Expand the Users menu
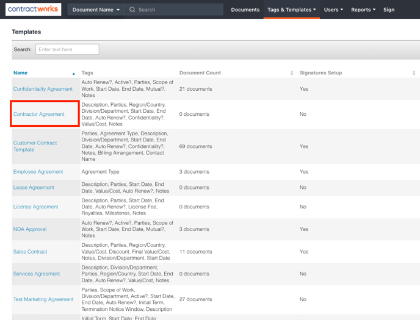Viewport: 420px width, 320px height. point(333,10)
